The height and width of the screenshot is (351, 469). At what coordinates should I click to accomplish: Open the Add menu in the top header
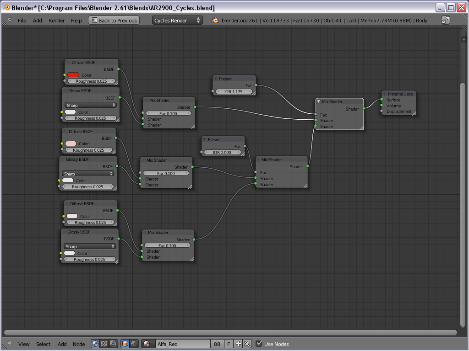38,20
